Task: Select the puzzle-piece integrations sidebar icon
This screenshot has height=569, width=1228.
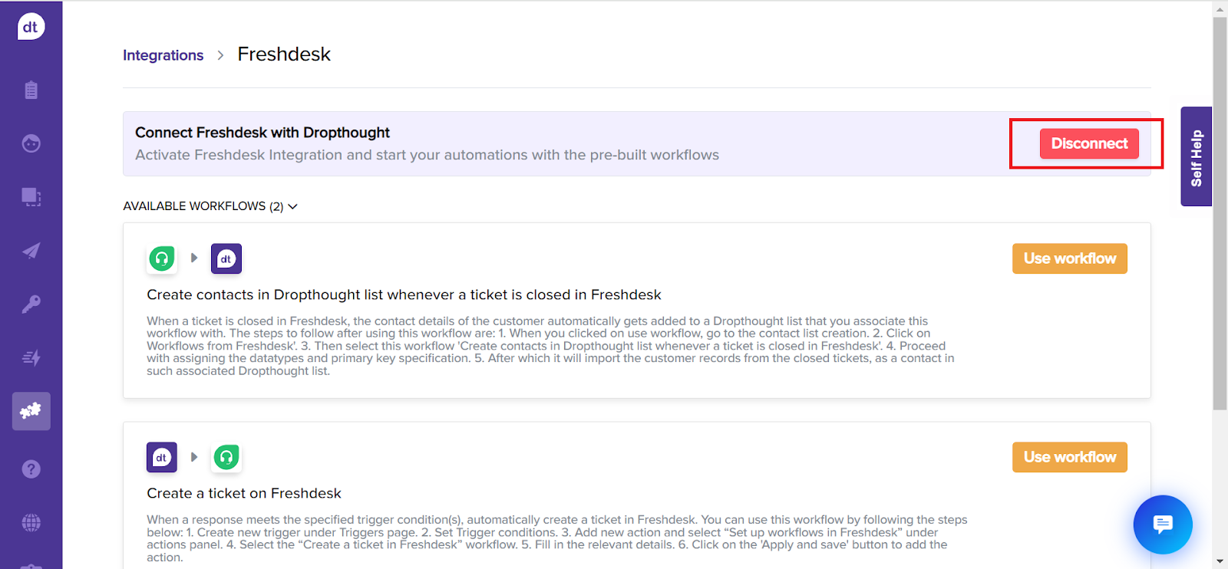Action: pos(31,411)
